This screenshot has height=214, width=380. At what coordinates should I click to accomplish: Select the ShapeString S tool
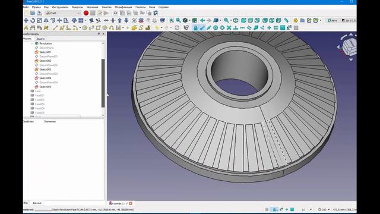[141, 28]
